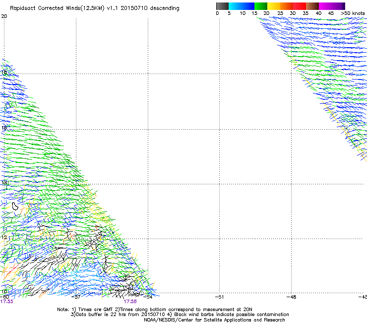Click the island outline near 13N
Viewport: 367px width, 323px height.
click(15, 206)
